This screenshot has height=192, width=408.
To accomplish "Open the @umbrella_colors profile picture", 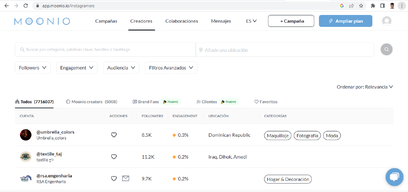I will [x=25, y=135].
